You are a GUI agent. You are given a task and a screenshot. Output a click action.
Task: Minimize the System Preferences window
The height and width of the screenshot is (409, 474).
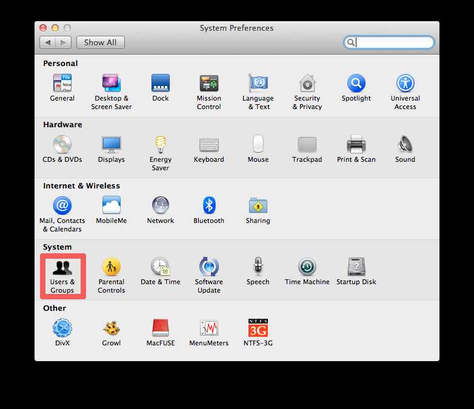click(x=55, y=28)
